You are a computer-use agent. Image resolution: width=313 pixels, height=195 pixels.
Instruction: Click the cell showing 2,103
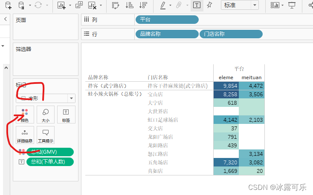[252, 120]
